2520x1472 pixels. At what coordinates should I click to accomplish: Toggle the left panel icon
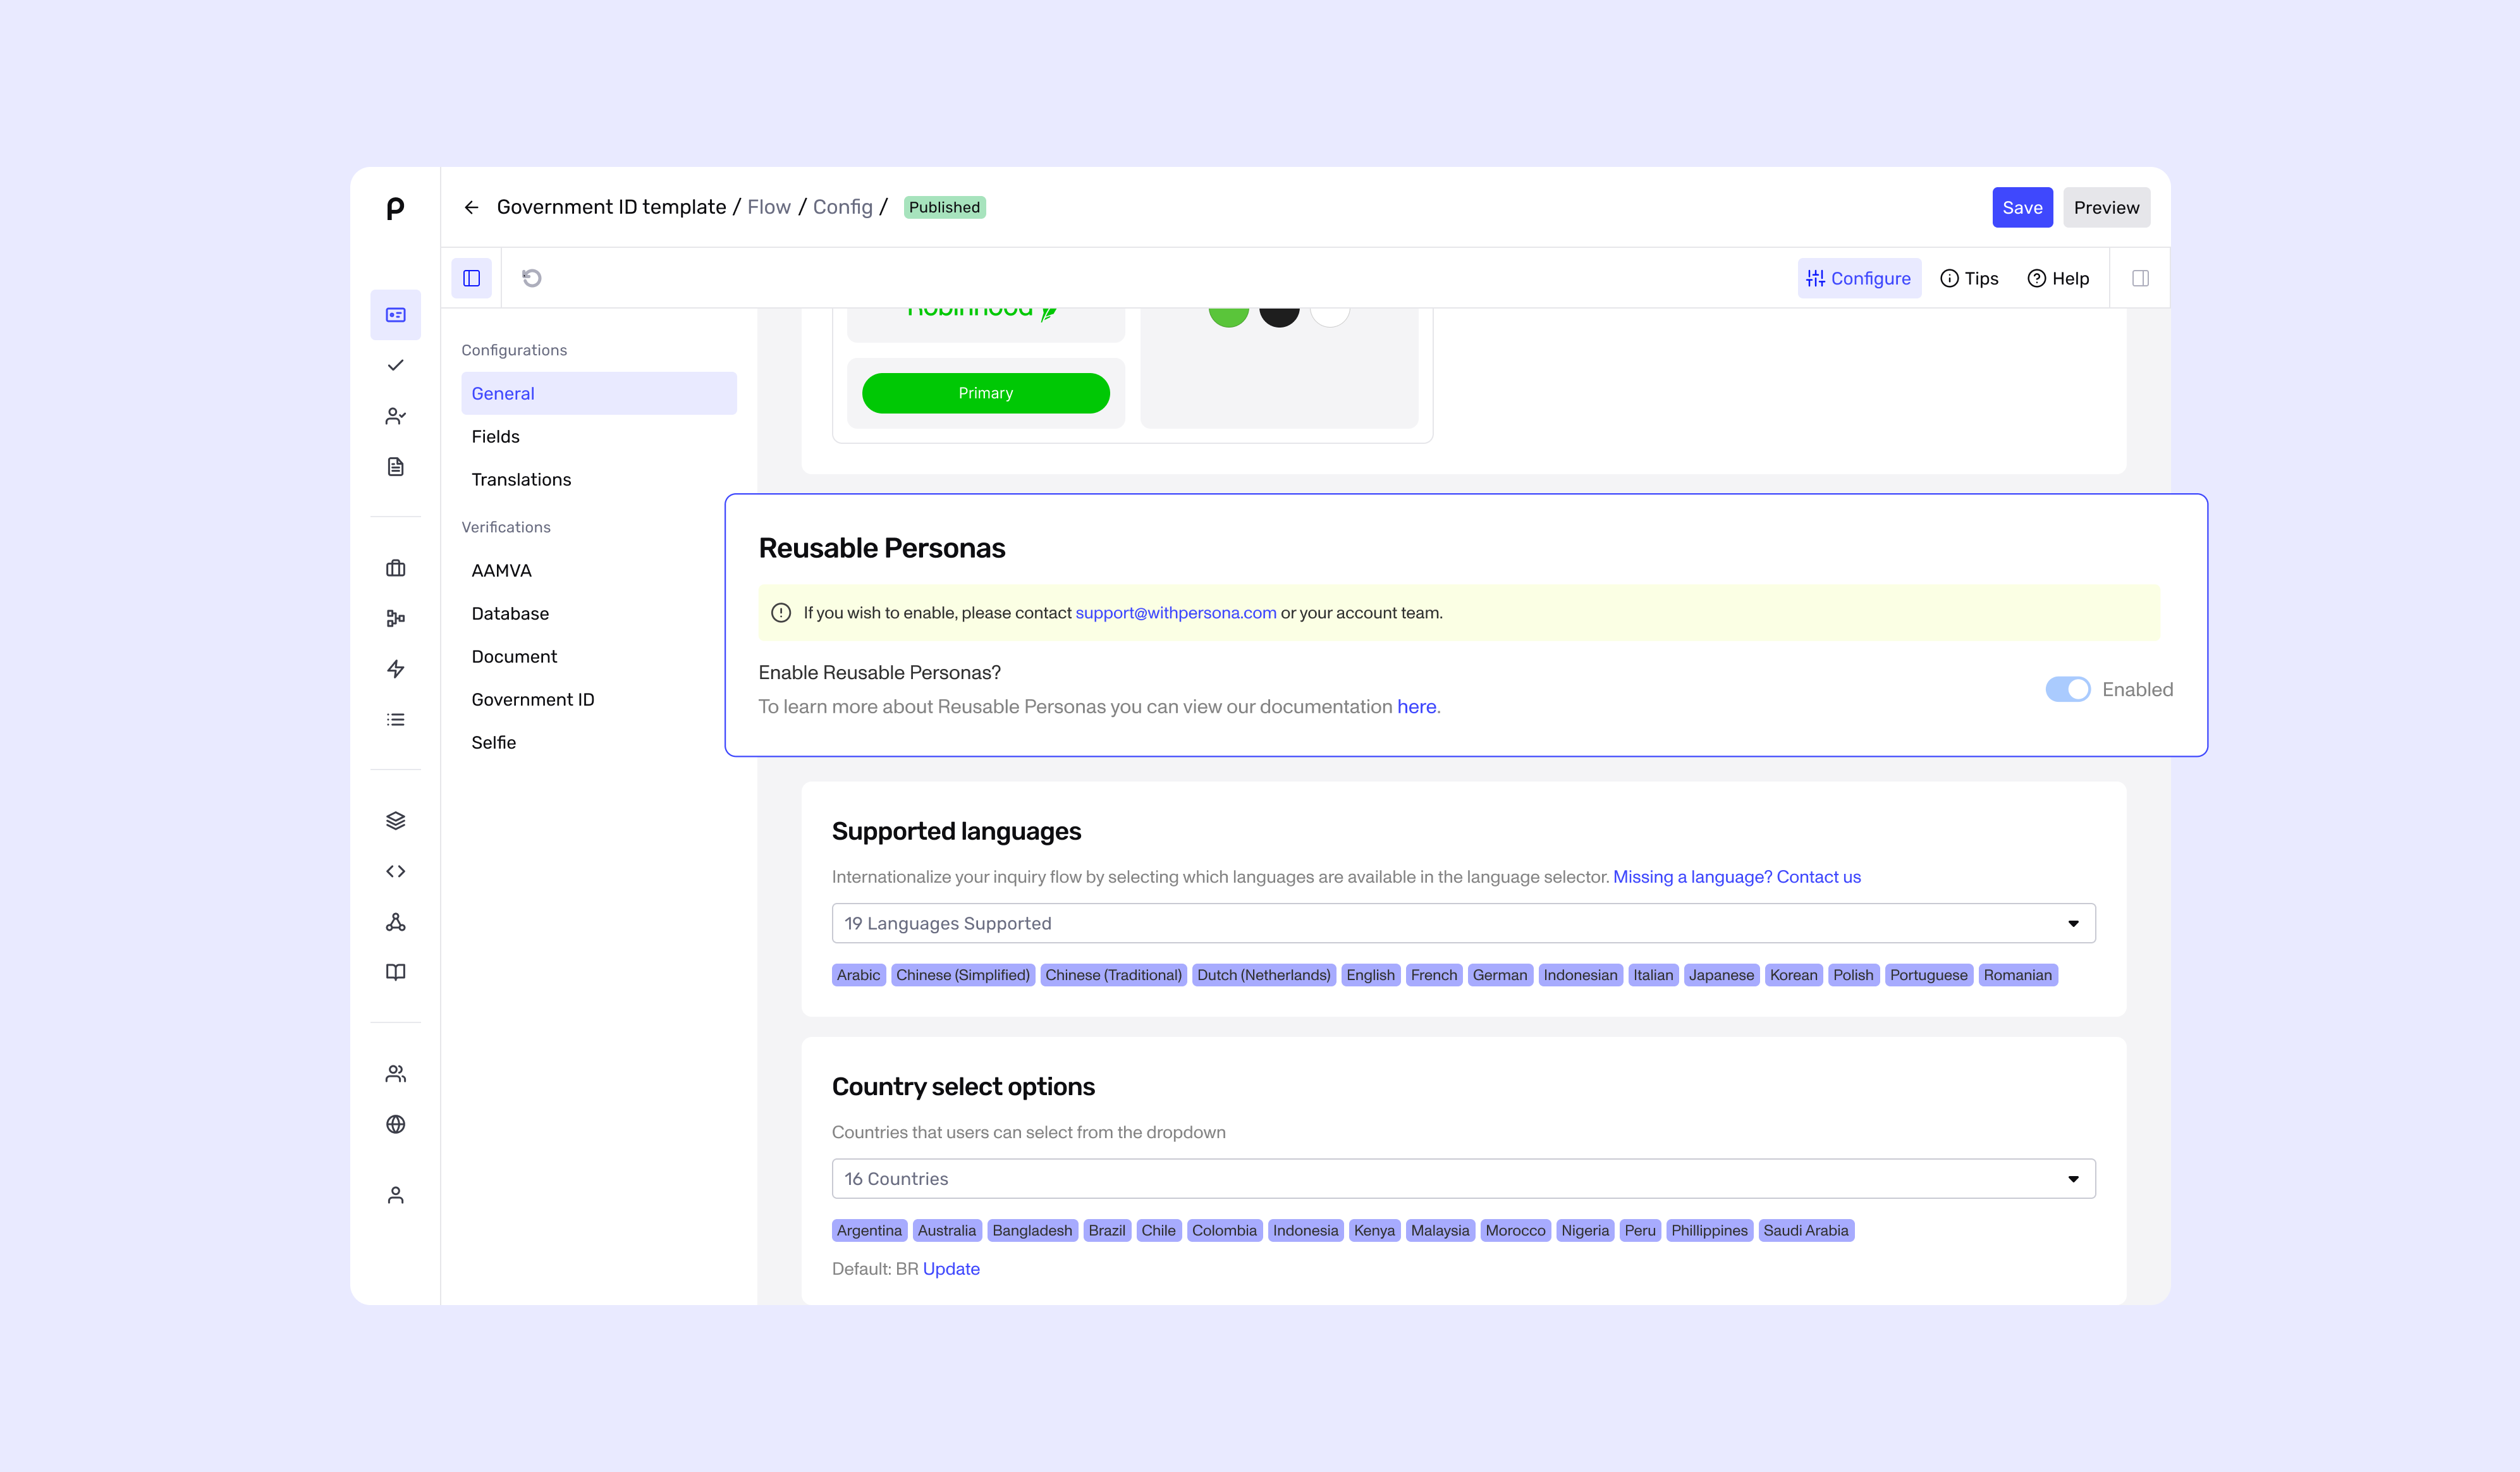[x=471, y=278]
